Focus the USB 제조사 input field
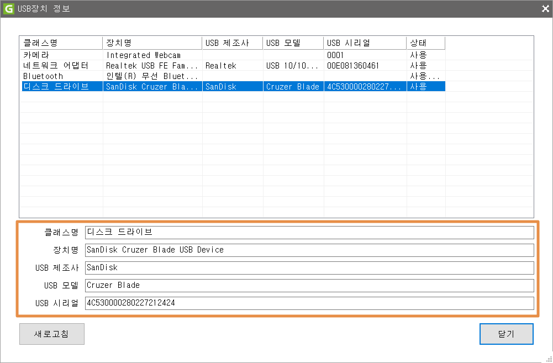 point(309,267)
